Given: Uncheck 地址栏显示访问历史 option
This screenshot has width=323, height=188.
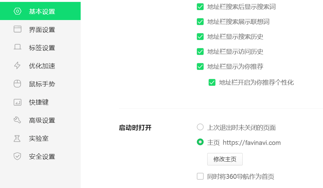Looking at the screenshot, I should click(200, 52).
